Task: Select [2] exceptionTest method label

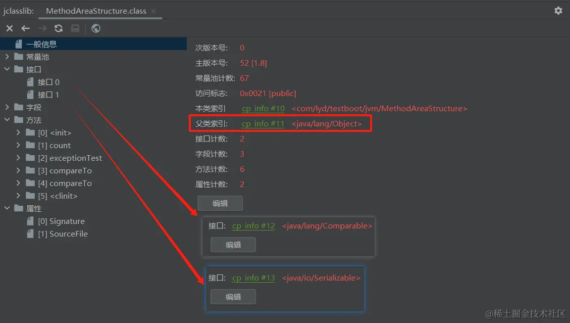Action: coord(70,158)
